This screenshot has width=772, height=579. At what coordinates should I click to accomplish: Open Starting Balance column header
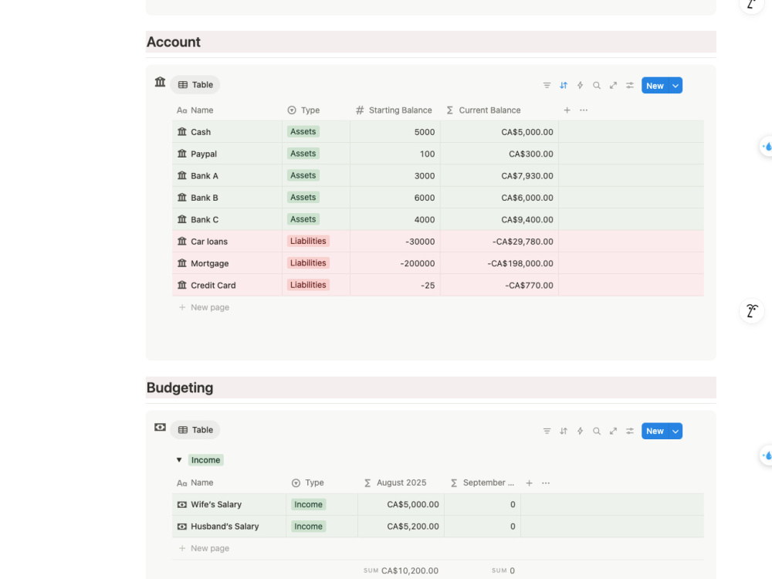tap(394, 110)
